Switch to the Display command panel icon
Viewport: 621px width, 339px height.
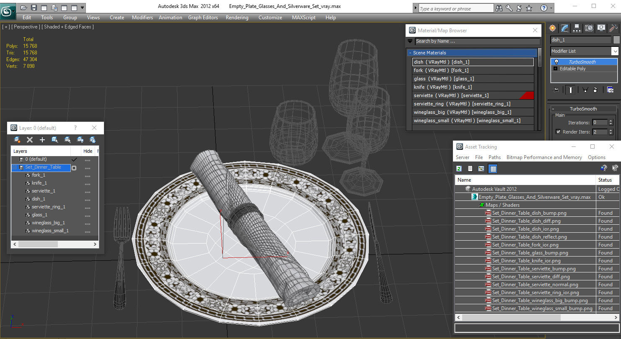601,28
